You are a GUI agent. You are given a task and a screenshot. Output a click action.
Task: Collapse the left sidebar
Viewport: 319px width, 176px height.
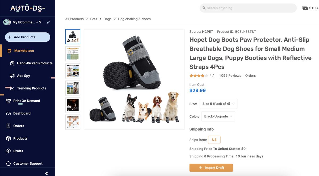(x=47, y=173)
